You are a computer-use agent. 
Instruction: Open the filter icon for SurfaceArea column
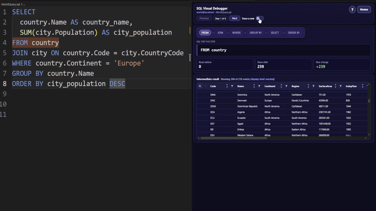tap(340, 86)
